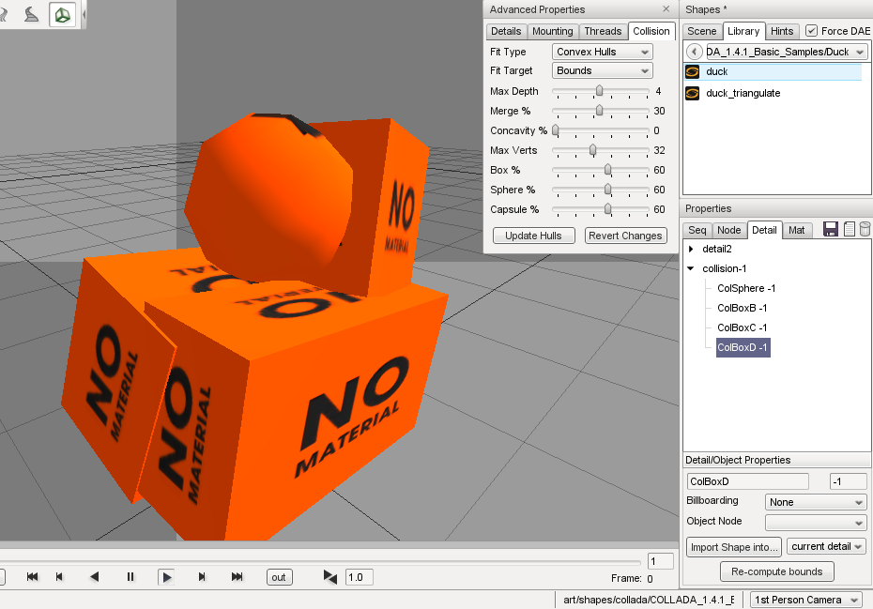Select the green cube Shape Editor icon
The height and width of the screenshot is (609, 873).
click(x=62, y=15)
